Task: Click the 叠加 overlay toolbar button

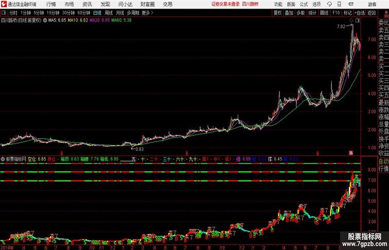Action: pyautogui.click(x=289, y=13)
